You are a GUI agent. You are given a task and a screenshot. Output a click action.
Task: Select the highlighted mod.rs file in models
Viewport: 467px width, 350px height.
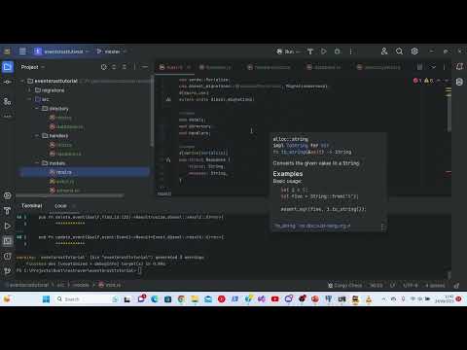tap(85, 172)
